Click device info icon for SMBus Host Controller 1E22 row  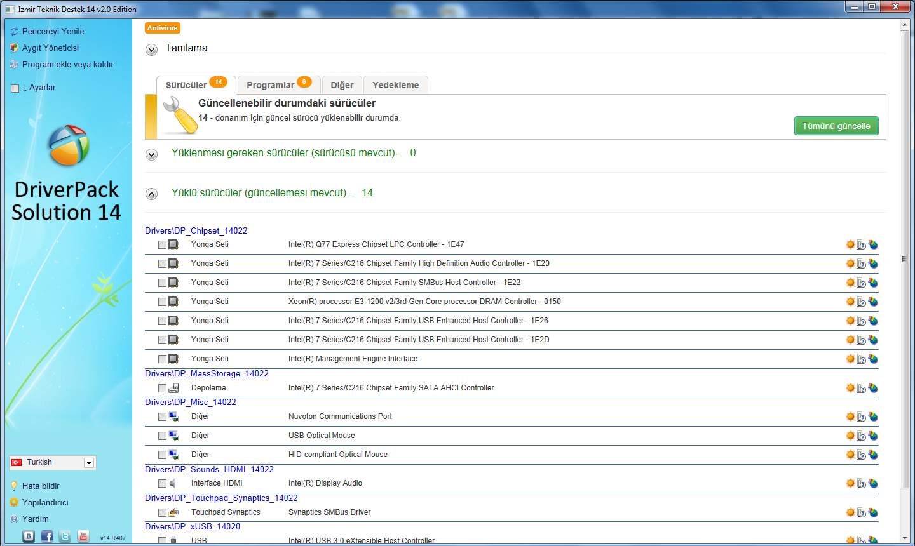coord(862,283)
